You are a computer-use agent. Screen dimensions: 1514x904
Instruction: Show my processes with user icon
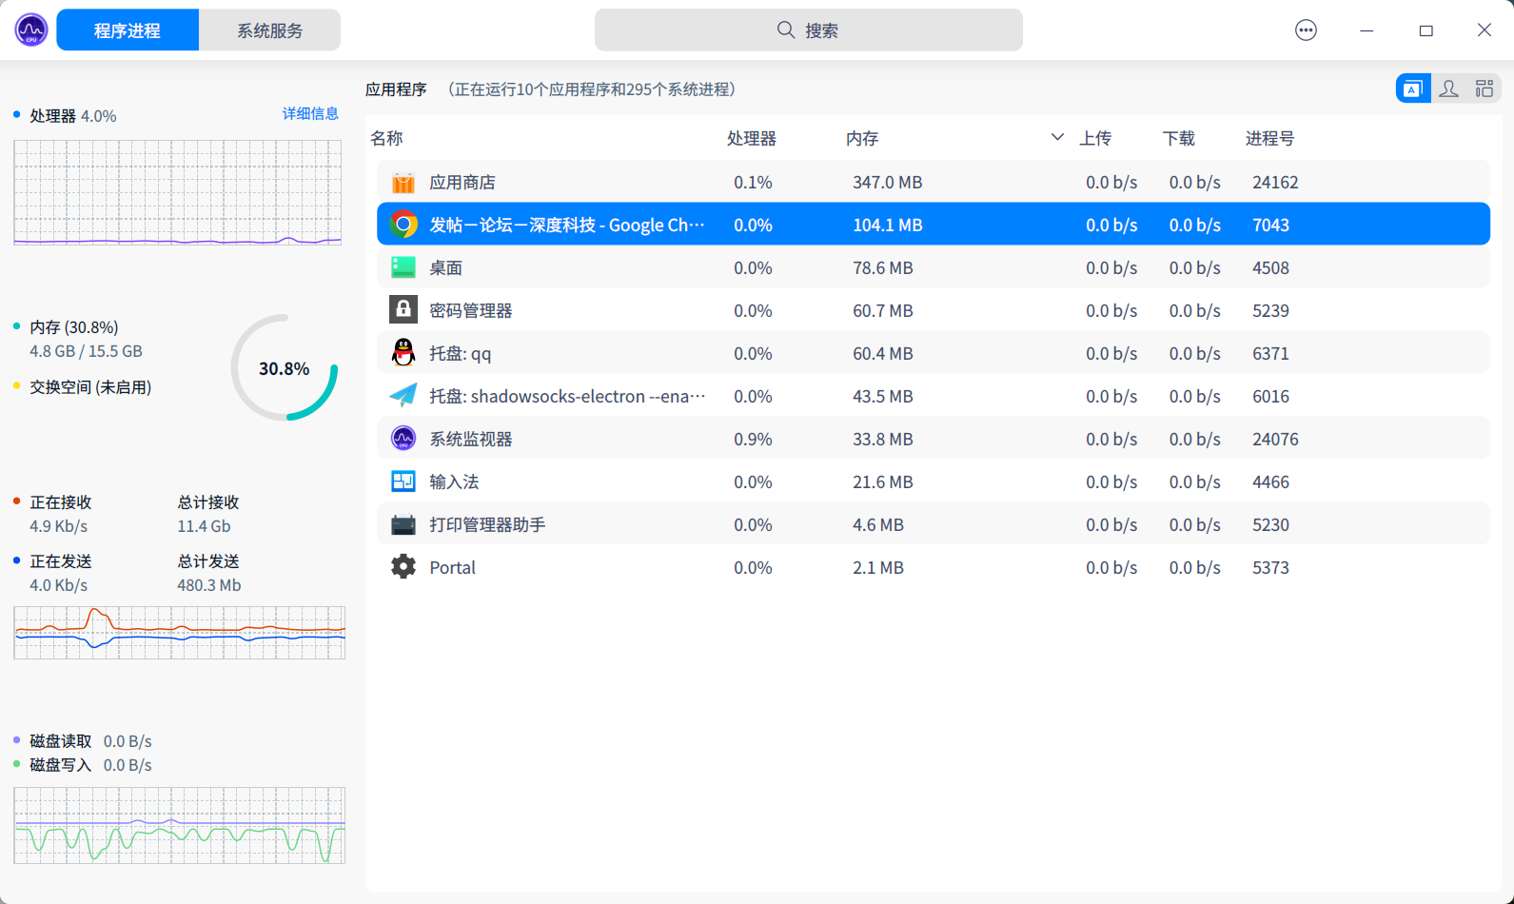pos(1448,88)
